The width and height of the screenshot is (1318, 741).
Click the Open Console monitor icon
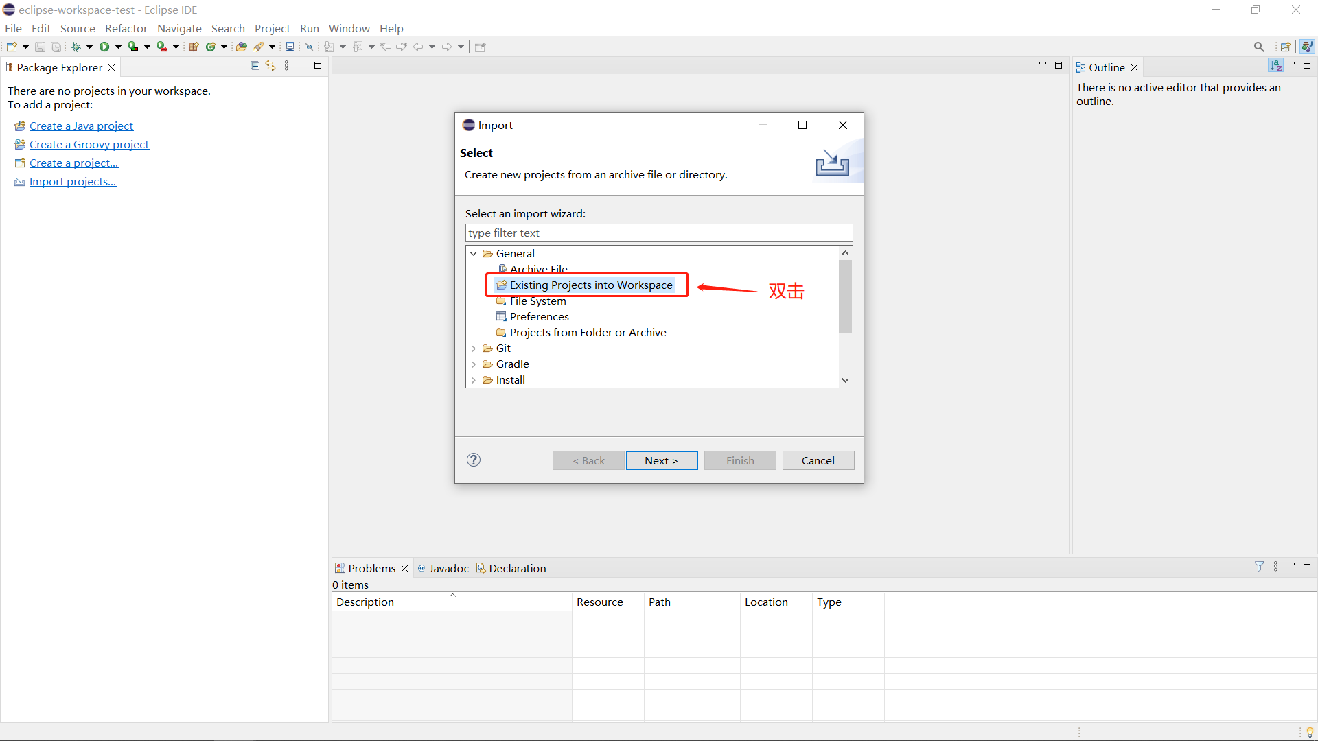[290, 47]
